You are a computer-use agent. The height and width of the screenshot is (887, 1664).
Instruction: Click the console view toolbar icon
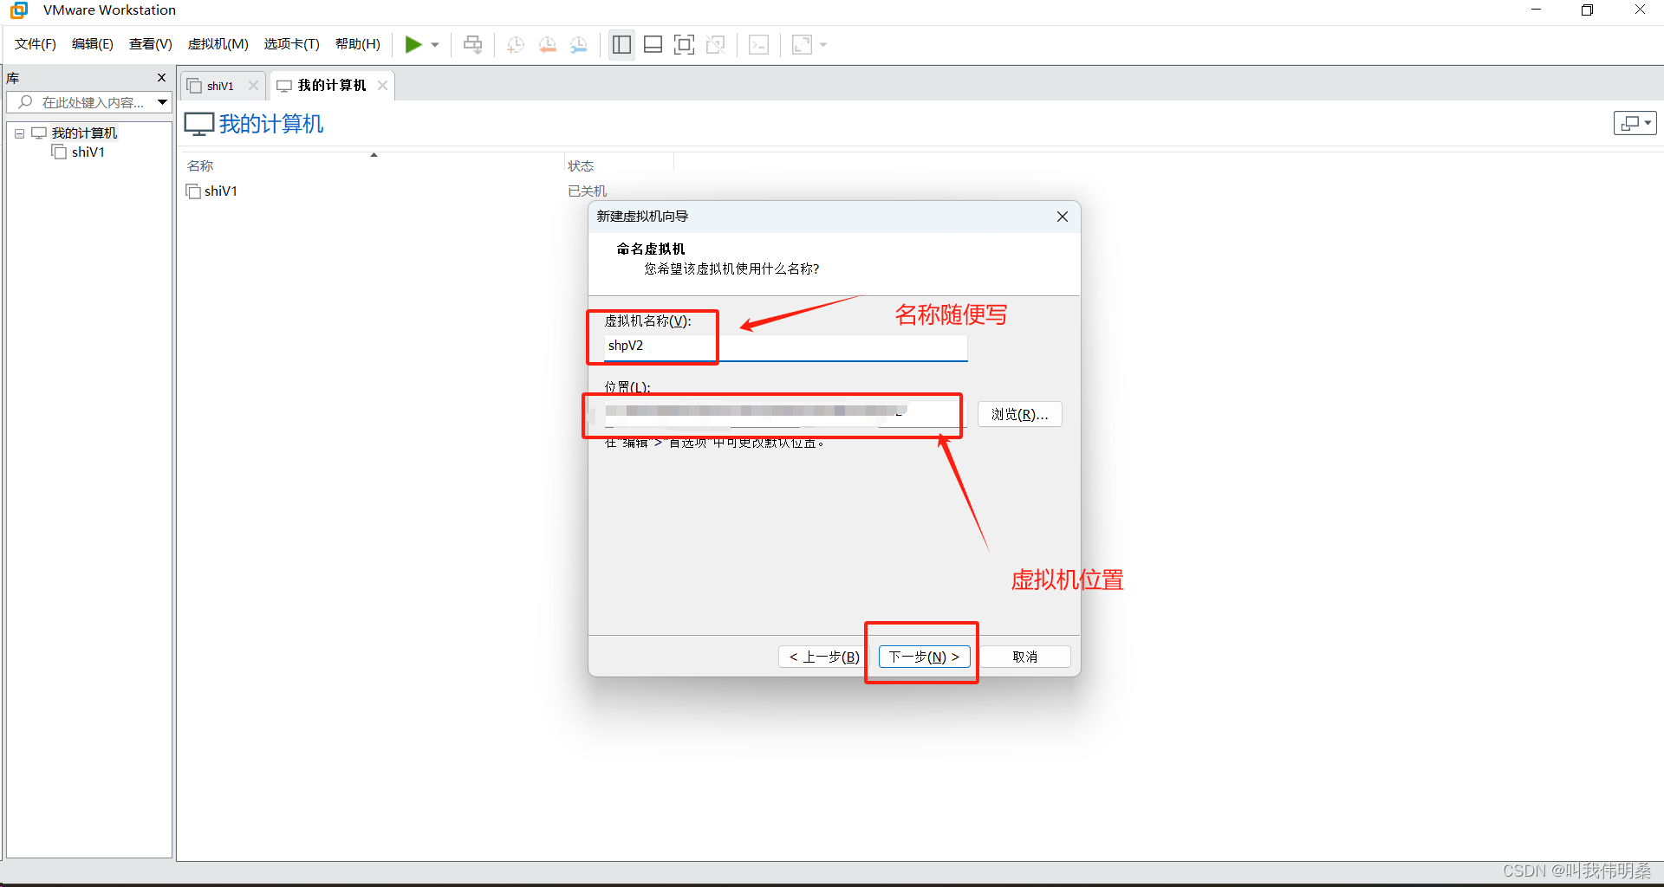click(x=758, y=44)
